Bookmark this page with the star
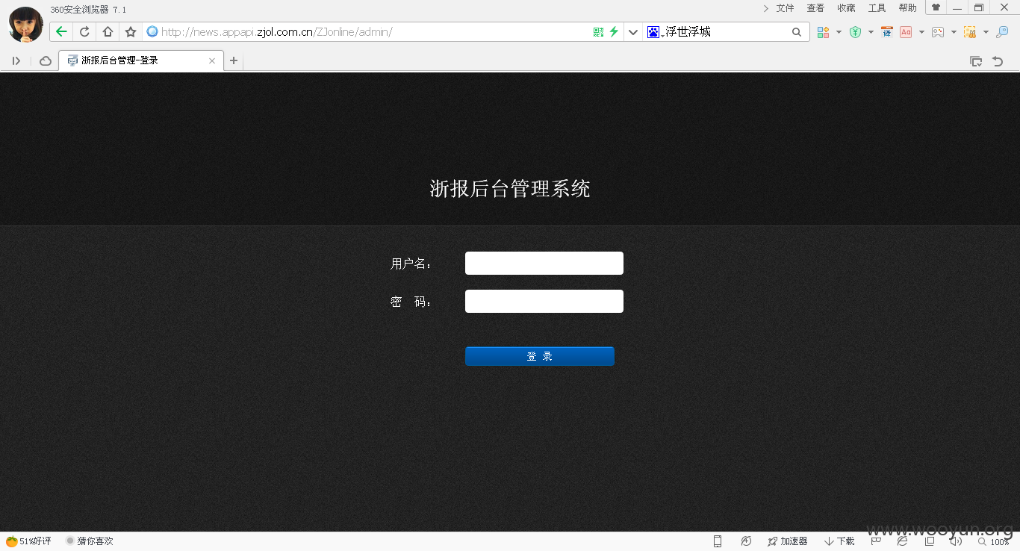 [x=131, y=32]
